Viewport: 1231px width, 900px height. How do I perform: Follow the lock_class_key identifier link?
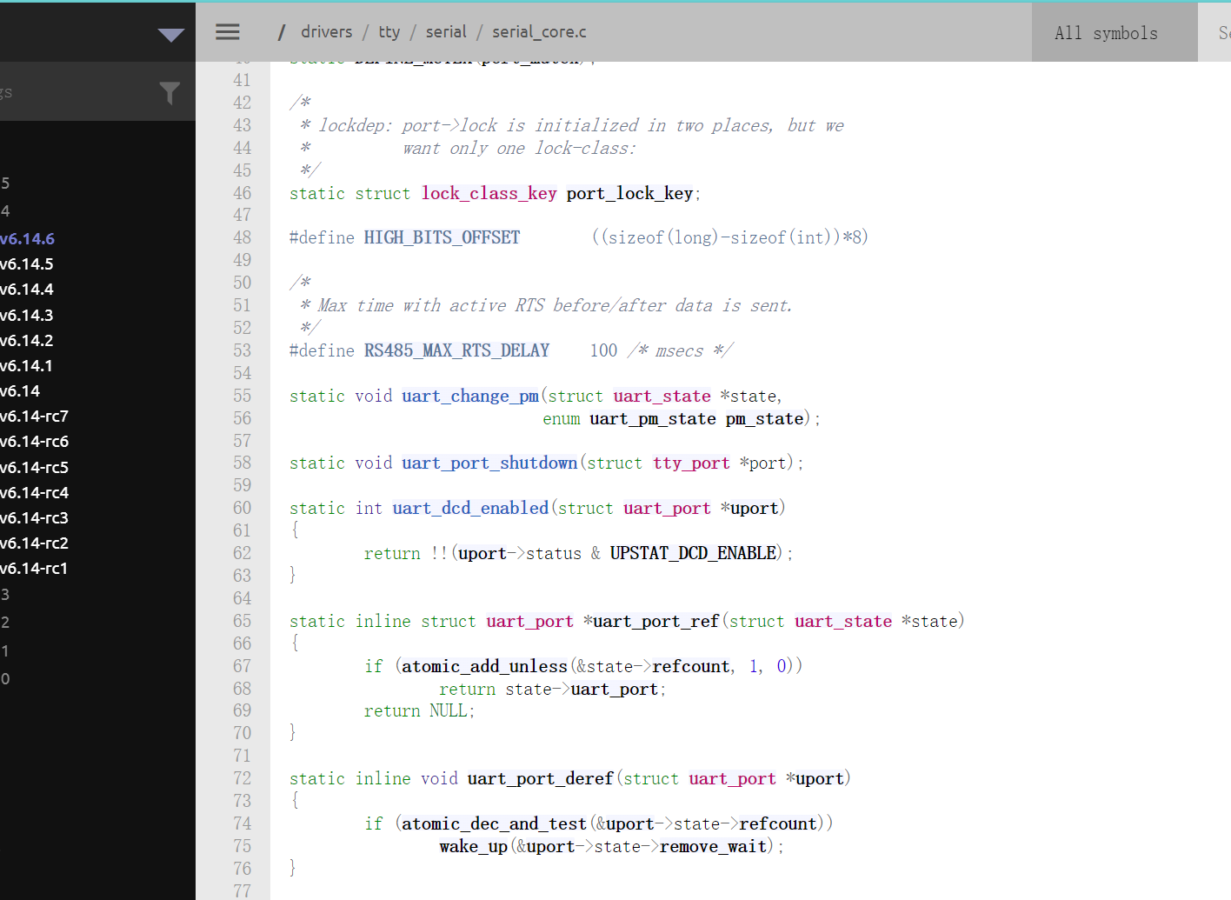click(x=489, y=193)
